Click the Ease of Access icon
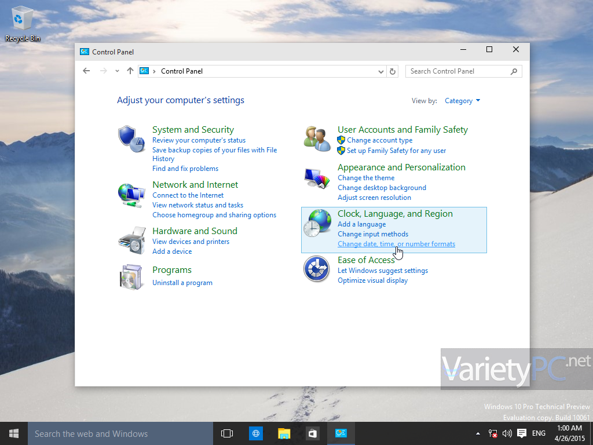The image size is (593, 445). pos(317,269)
